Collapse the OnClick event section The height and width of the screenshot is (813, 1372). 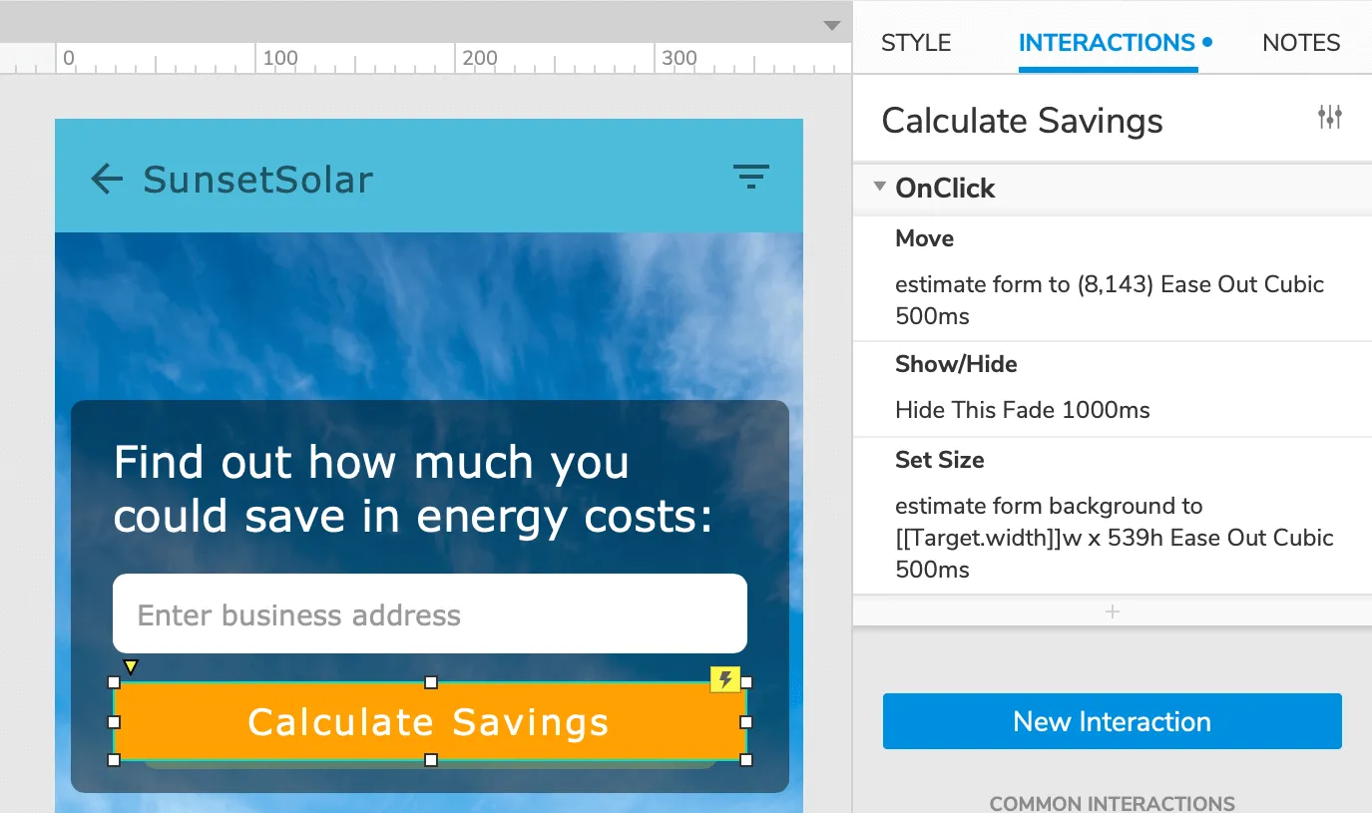click(880, 188)
